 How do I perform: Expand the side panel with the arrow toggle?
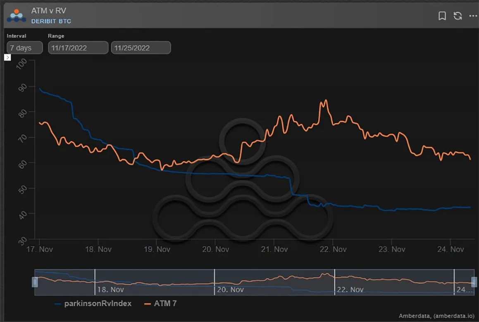[7, 57]
